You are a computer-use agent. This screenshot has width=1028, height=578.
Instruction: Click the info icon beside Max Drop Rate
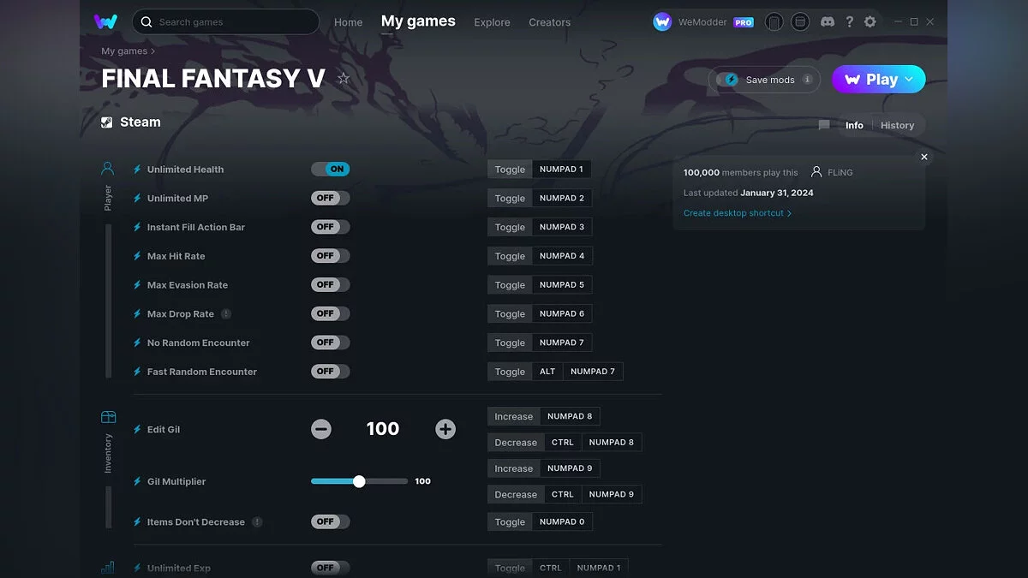pyautogui.click(x=226, y=314)
